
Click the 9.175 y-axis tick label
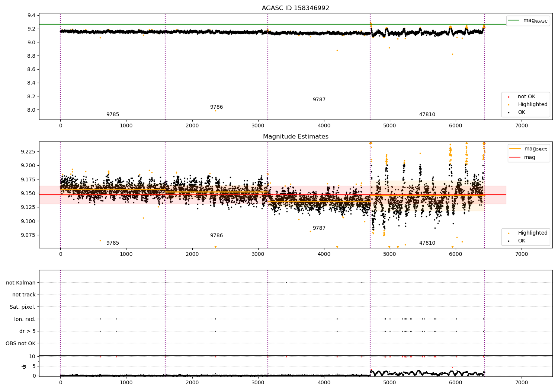pos(28,179)
